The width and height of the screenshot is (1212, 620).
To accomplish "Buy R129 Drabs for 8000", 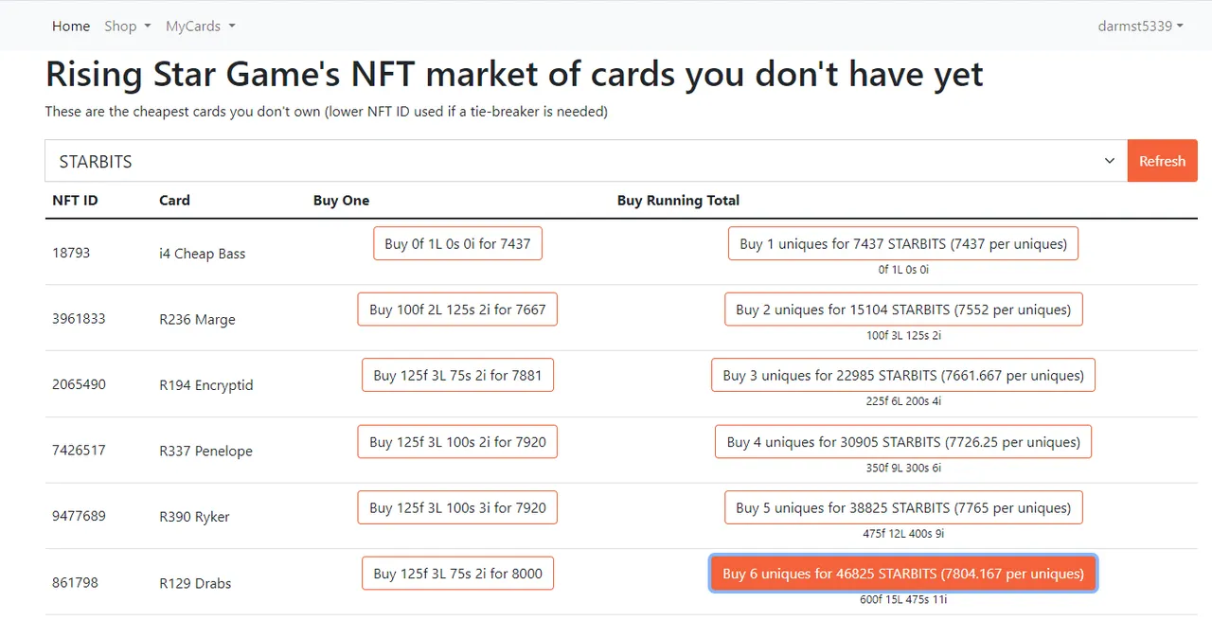I will coord(457,573).
